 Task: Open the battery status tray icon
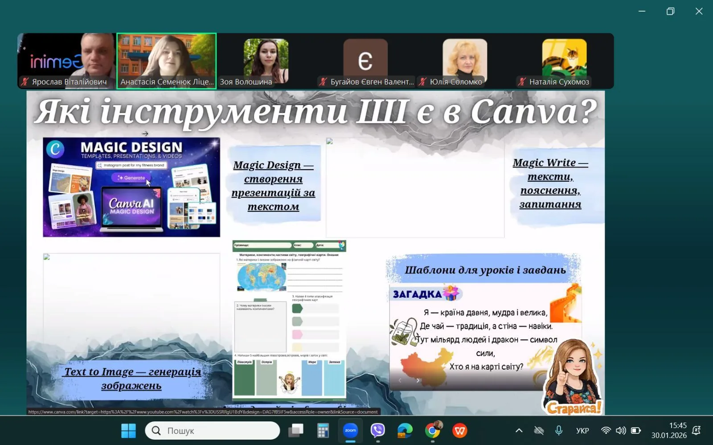coord(636,431)
